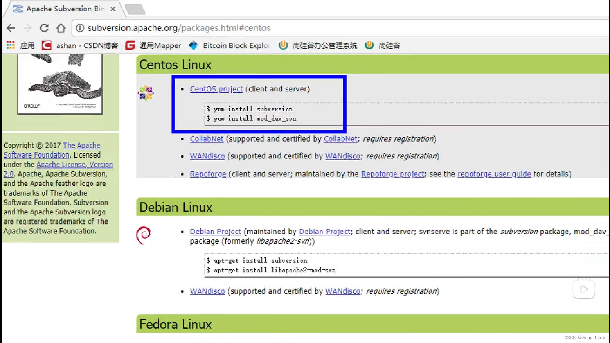
Task: Click the CentOS logo icon
Action: (146, 93)
